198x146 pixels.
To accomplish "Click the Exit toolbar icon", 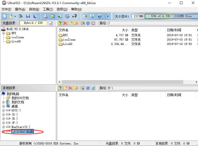I will [107, 16].
